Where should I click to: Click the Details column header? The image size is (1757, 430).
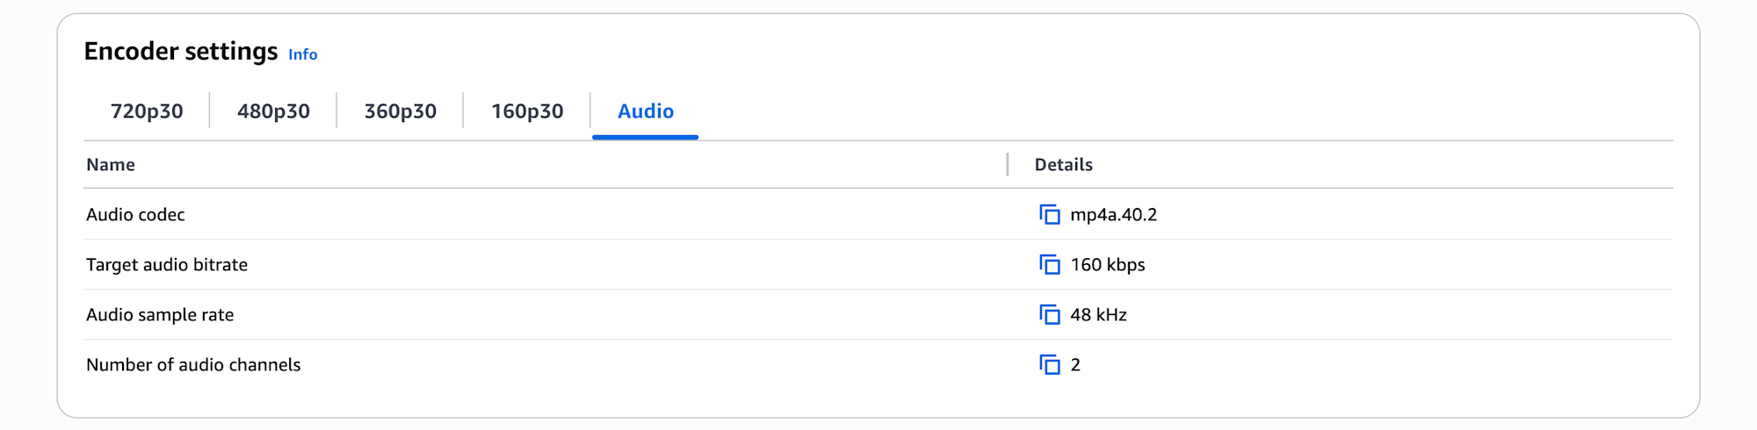1063,165
